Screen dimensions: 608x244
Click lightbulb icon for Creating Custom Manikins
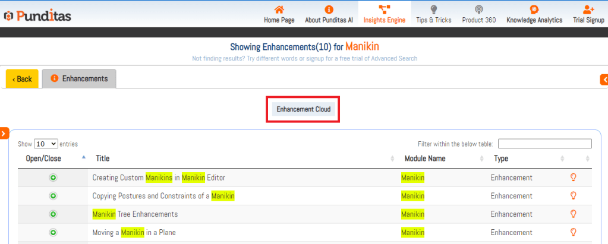coord(574,178)
